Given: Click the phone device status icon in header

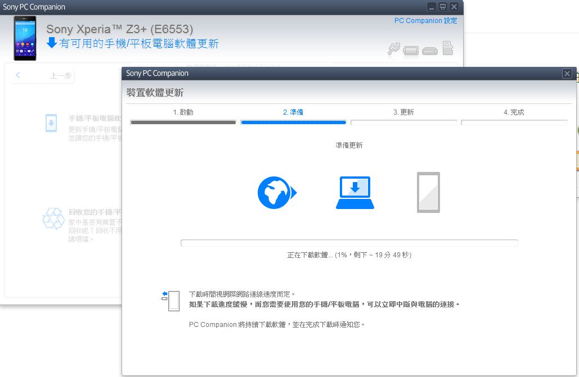Looking at the screenshot, I should (x=411, y=50).
